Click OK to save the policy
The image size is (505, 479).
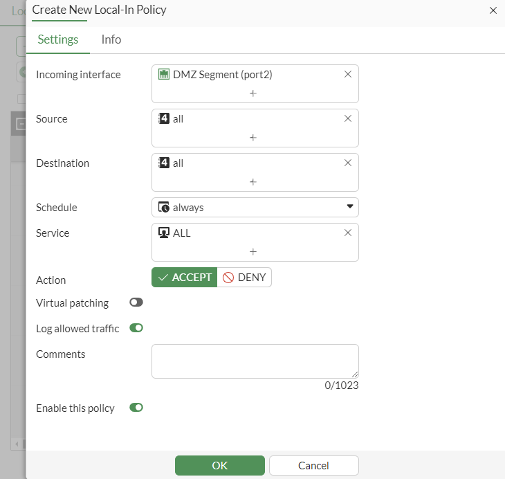(220, 465)
